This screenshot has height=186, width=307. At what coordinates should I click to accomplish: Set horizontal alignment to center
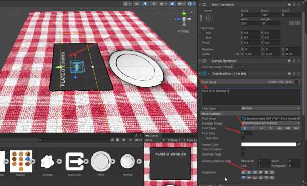(x=249, y=172)
